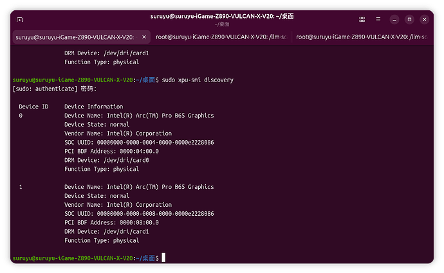Click the '[sudo: authenticate] 密码:' line

pyautogui.click(x=55, y=89)
